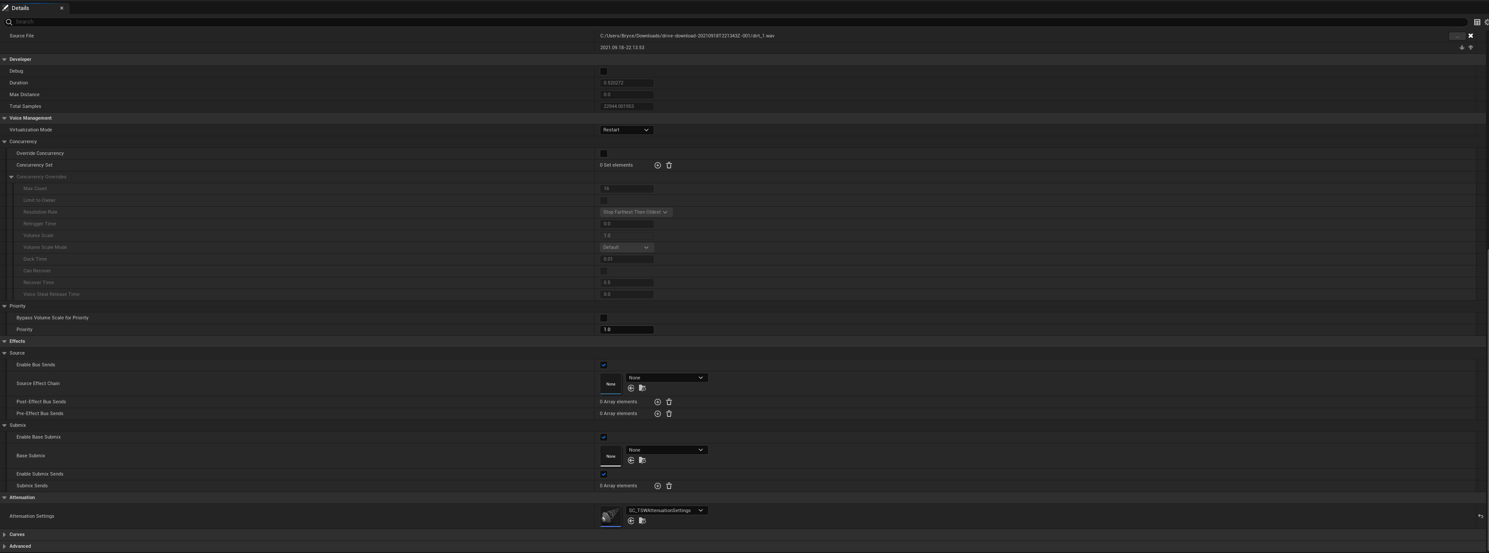Viewport: 1489px width, 553px height.
Task: Select the Details tab
Action: [x=20, y=8]
